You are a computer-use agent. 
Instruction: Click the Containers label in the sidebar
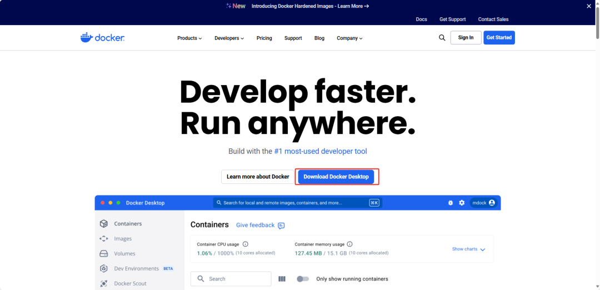(128, 223)
